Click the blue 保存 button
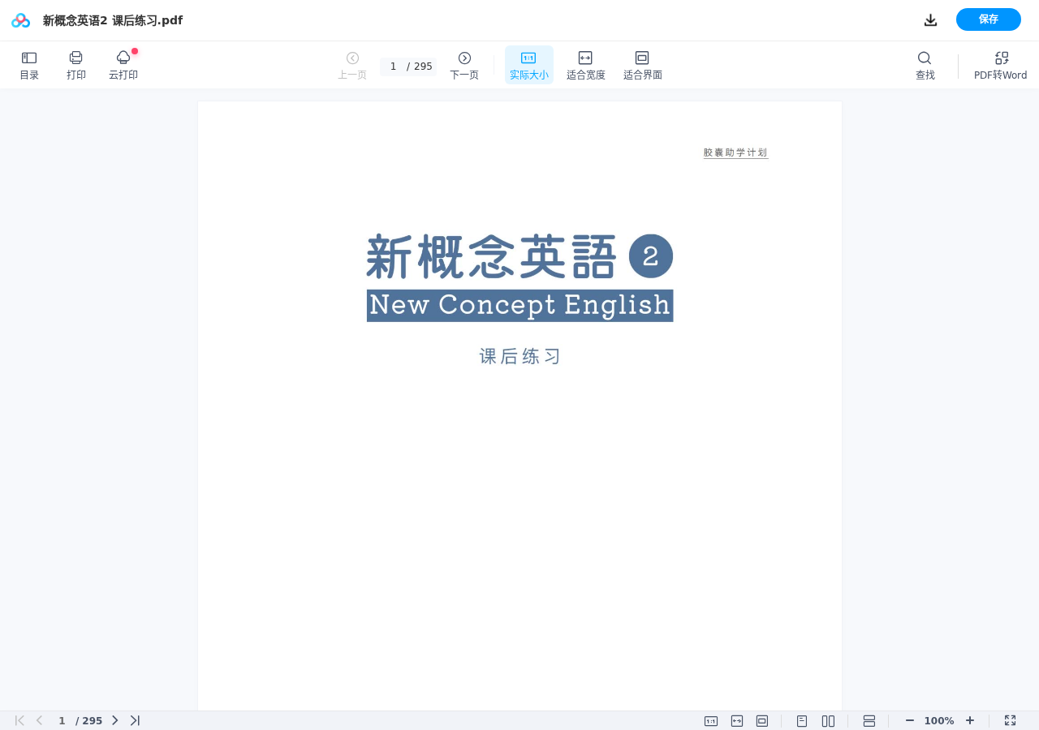 [988, 19]
